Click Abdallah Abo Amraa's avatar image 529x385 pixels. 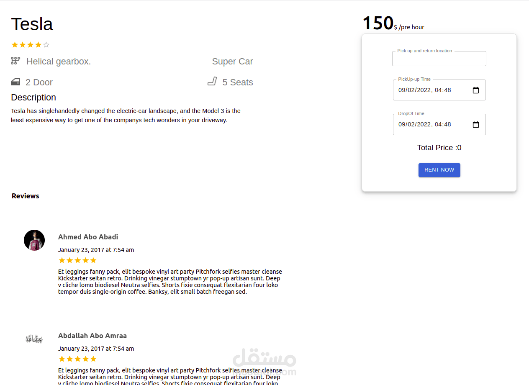click(34, 339)
